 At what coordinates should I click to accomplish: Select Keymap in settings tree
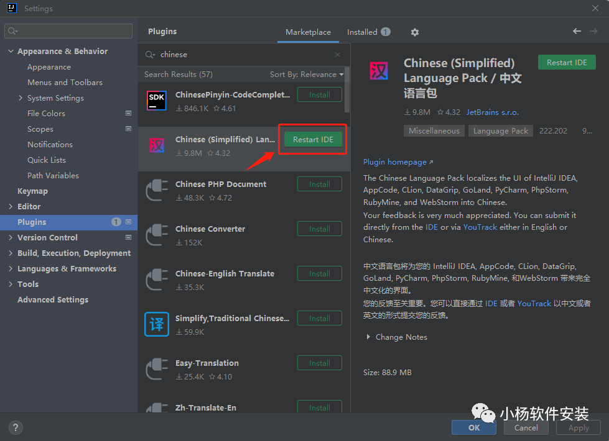tap(32, 191)
